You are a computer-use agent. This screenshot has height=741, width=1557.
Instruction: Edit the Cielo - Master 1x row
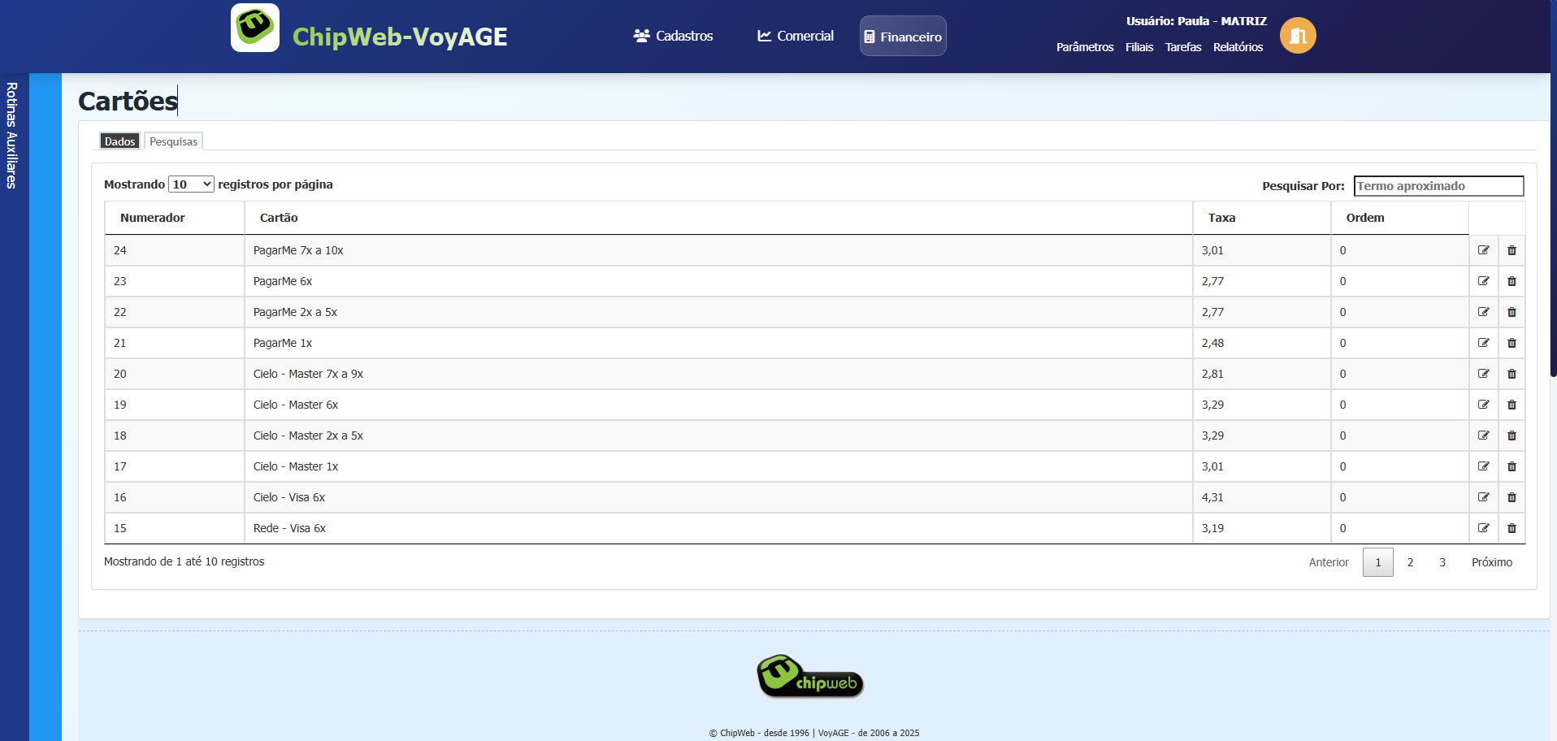[1483, 466]
